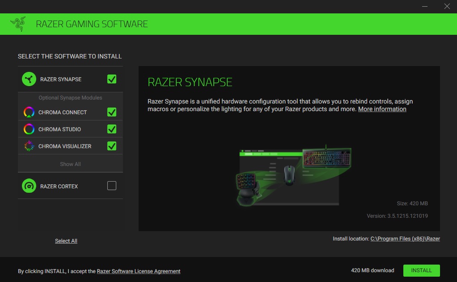Image resolution: width=457 pixels, height=282 pixels.
Task: Minimize the Razer installer window
Action: pyautogui.click(x=425, y=6)
